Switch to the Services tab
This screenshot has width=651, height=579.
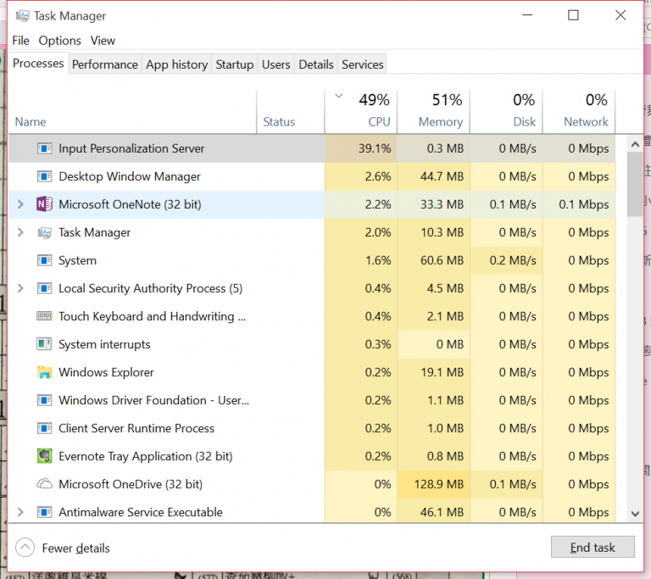click(363, 64)
